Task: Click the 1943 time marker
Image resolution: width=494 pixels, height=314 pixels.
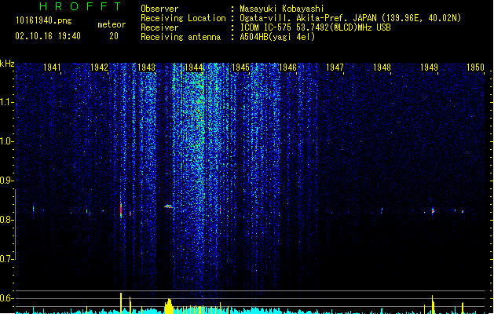Action: pyautogui.click(x=147, y=68)
